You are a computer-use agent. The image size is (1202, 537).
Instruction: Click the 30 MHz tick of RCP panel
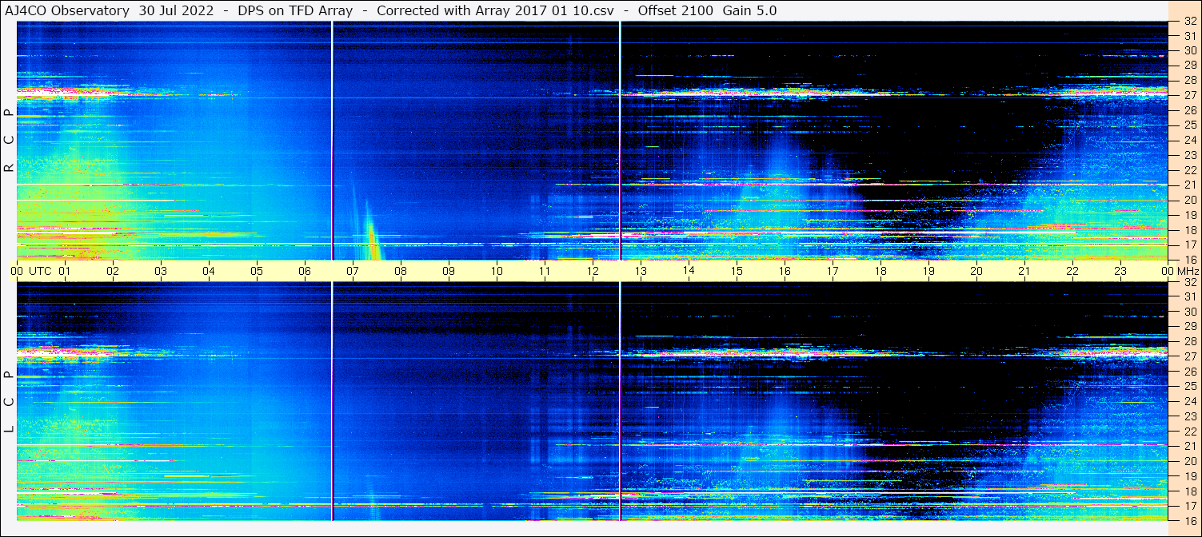1189,51
